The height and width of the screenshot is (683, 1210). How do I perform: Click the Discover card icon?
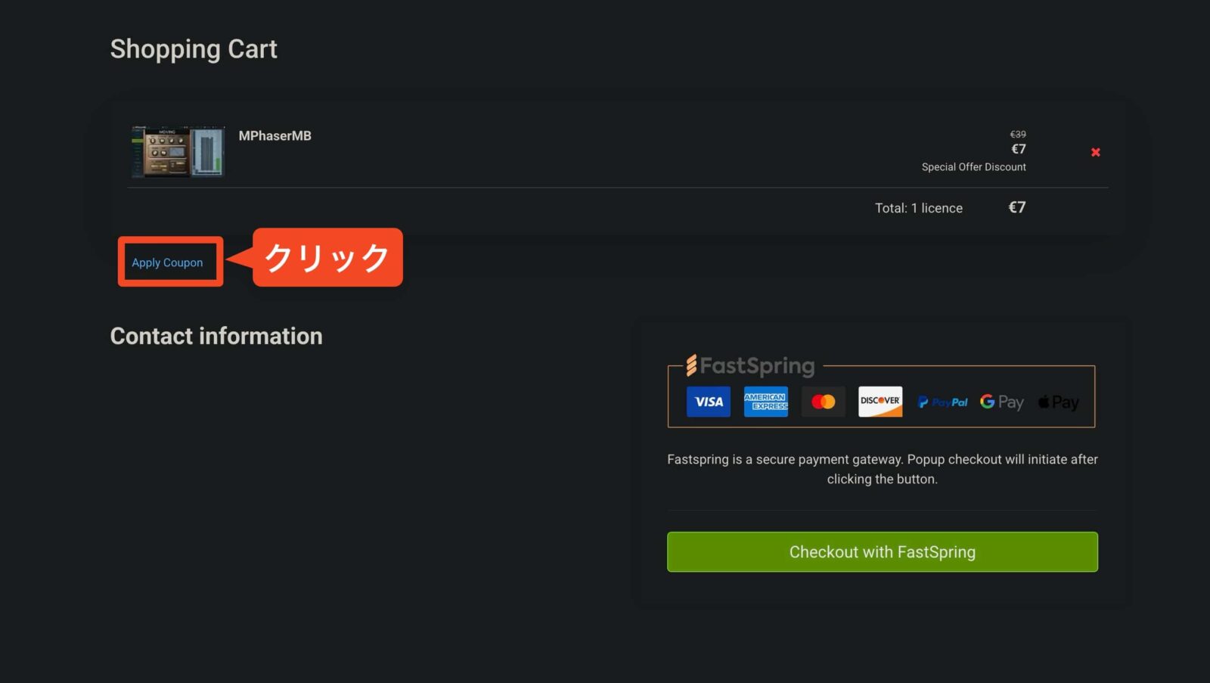[x=880, y=402]
